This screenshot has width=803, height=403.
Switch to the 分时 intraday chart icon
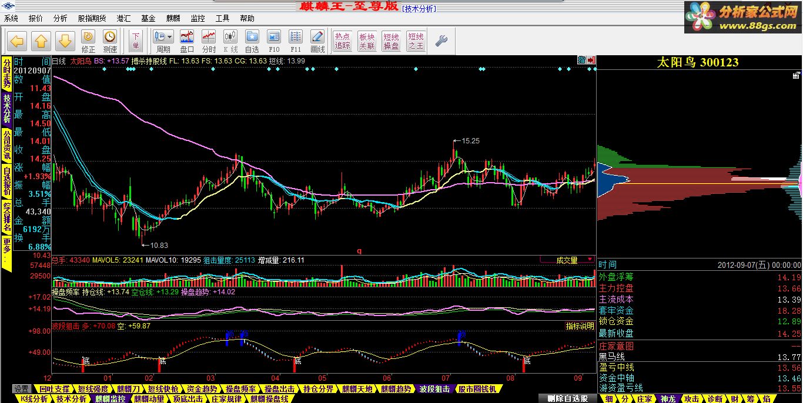click(x=209, y=41)
